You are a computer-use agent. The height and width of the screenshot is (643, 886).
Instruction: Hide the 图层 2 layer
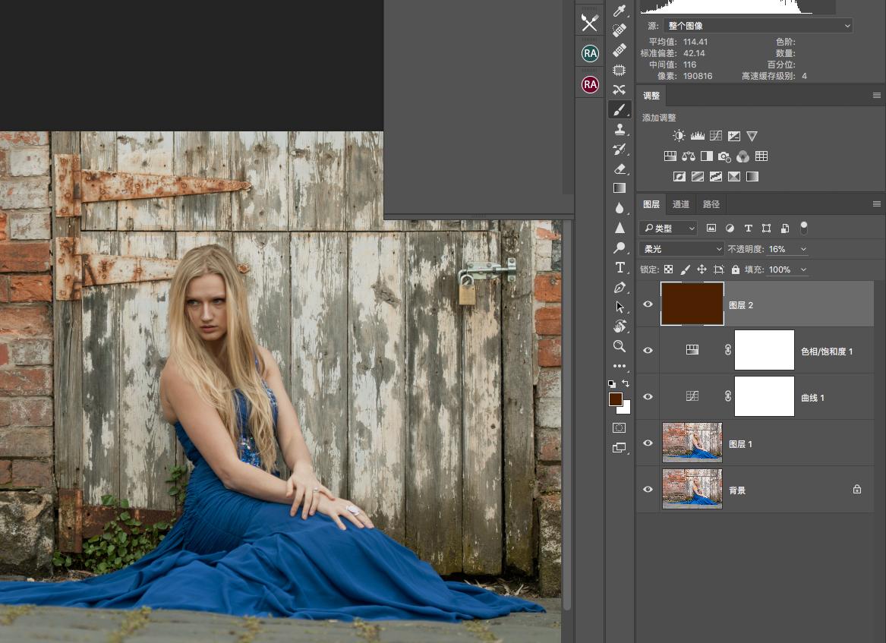[x=648, y=304]
